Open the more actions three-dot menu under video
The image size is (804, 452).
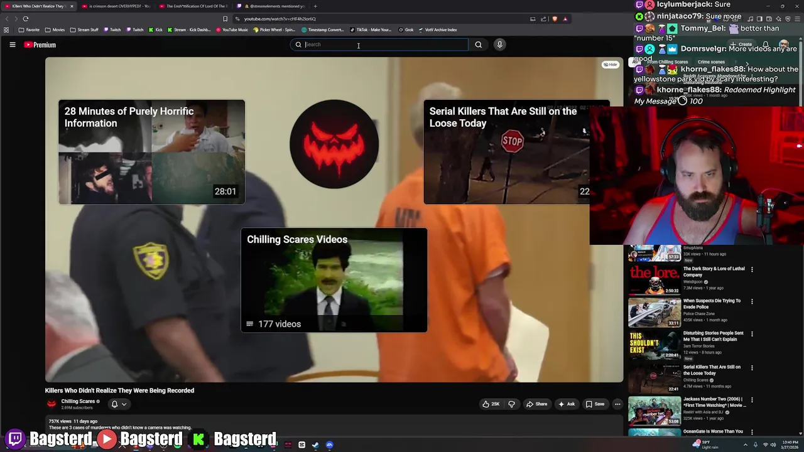click(x=617, y=404)
